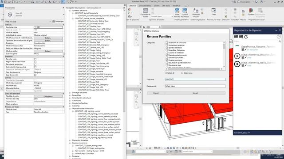Click the search magnifier in Dynamo player filter
This screenshot has height=159, width=284.
280,42
